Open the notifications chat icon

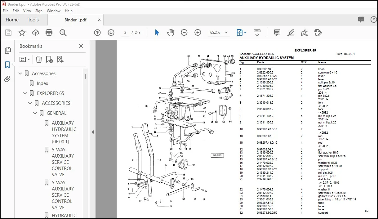click(x=361, y=20)
